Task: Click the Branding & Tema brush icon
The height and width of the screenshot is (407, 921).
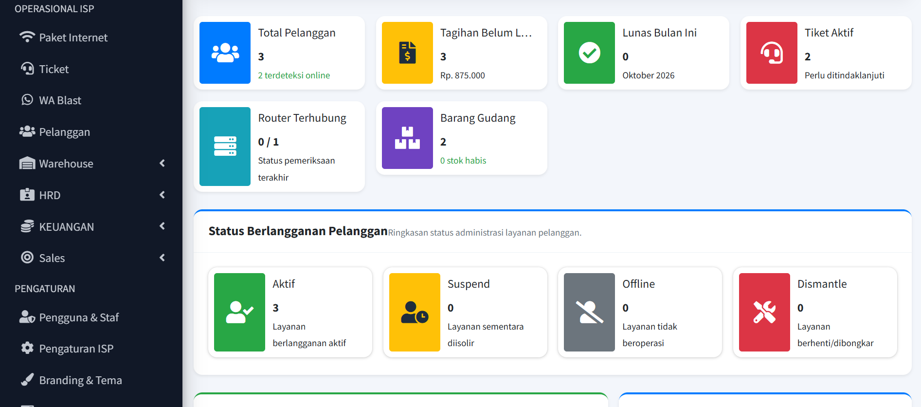Action: pyautogui.click(x=27, y=380)
